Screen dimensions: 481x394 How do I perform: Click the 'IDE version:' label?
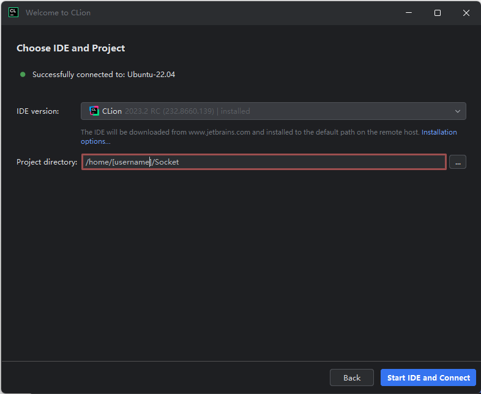tap(38, 111)
